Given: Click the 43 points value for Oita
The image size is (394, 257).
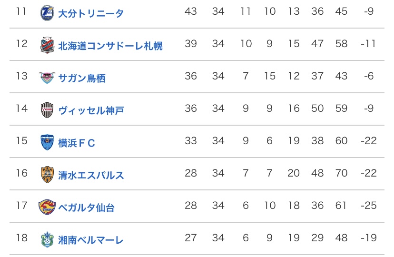Looking at the screenshot, I should tap(190, 11).
